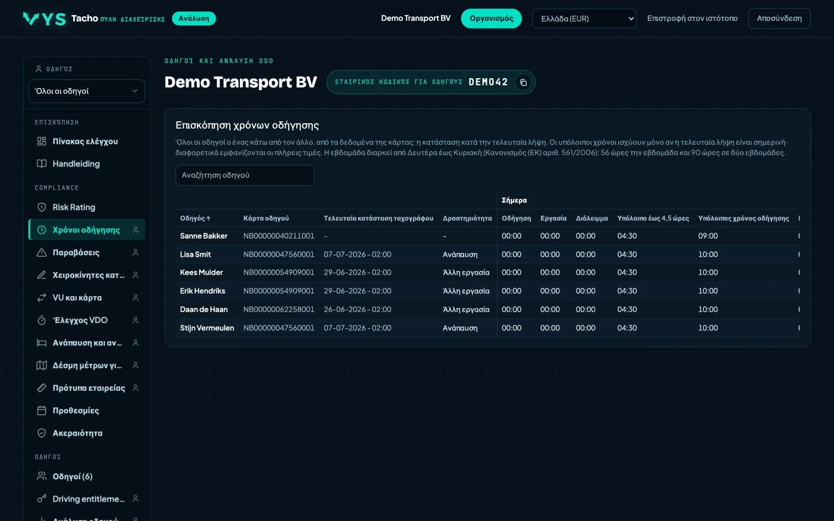The width and height of the screenshot is (834, 521).
Task: Open the VU και κάρτα swap icon
Action: tap(42, 297)
